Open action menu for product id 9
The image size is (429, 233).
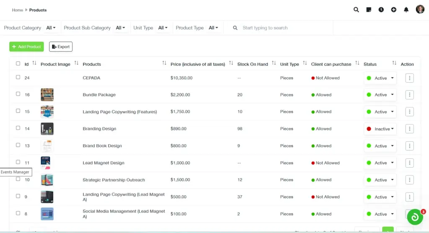point(409,197)
